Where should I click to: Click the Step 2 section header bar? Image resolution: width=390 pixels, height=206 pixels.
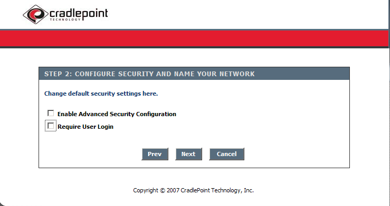tap(194, 74)
